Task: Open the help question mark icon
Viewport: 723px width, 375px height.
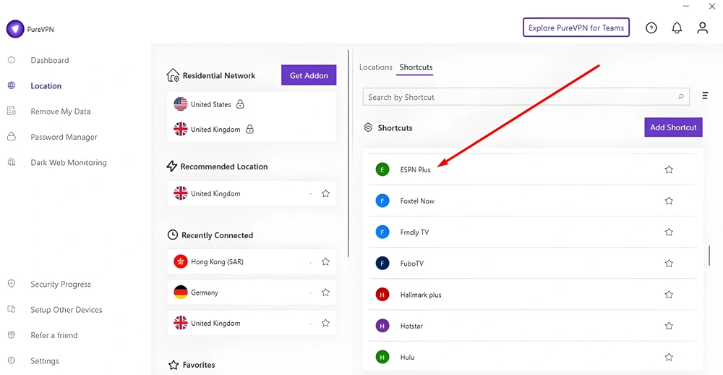Action: point(651,28)
